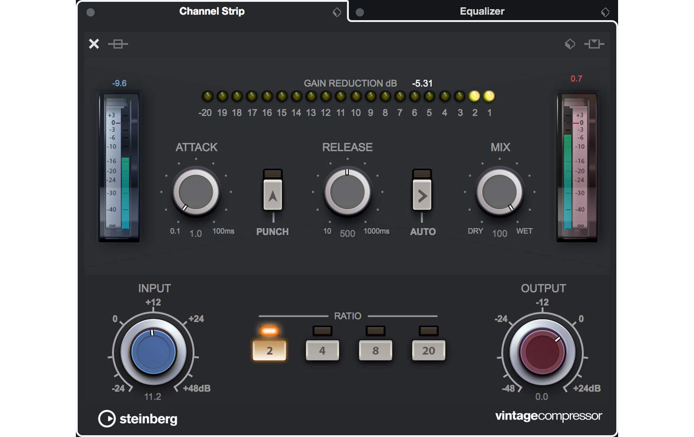Open the preset diamond on Channel Strip tab
The width and height of the screenshot is (694, 437).
pos(336,12)
